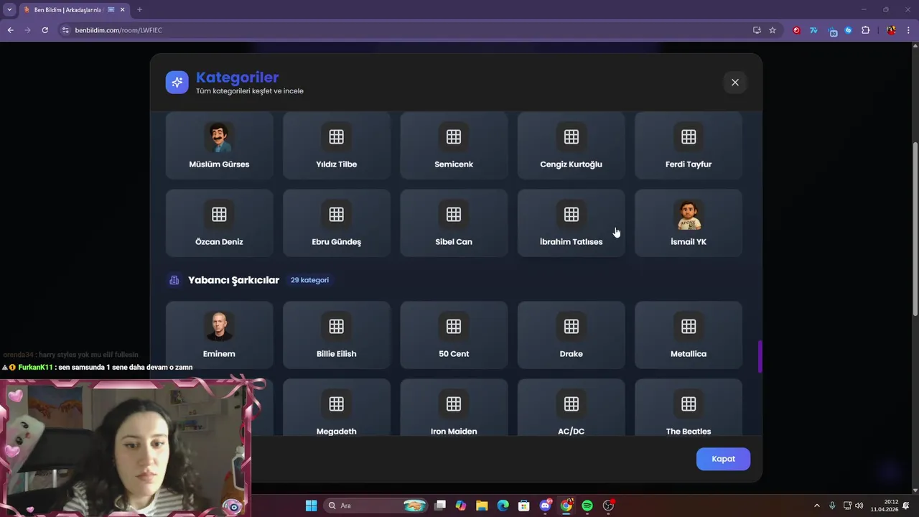
Task: Click the Yabancı Şarkıcılar section icon
Action: 174,280
